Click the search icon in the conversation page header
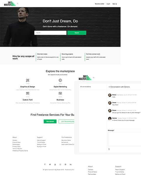 pyautogui.click(x=94, y=78)
